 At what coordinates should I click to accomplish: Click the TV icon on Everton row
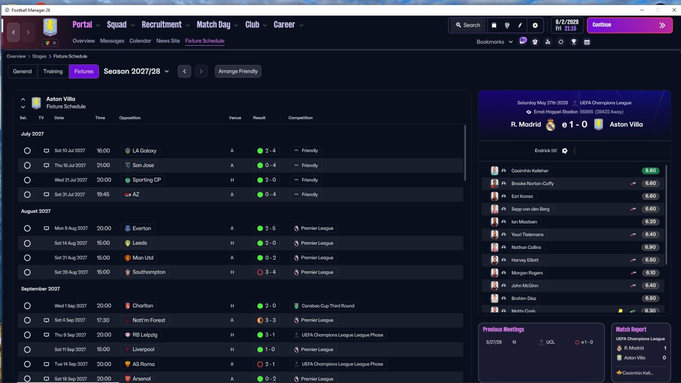(46, 229)
